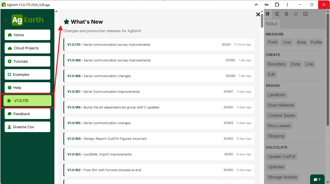Open the document report panel icon

pyautogui.click(x=286, y=14)
